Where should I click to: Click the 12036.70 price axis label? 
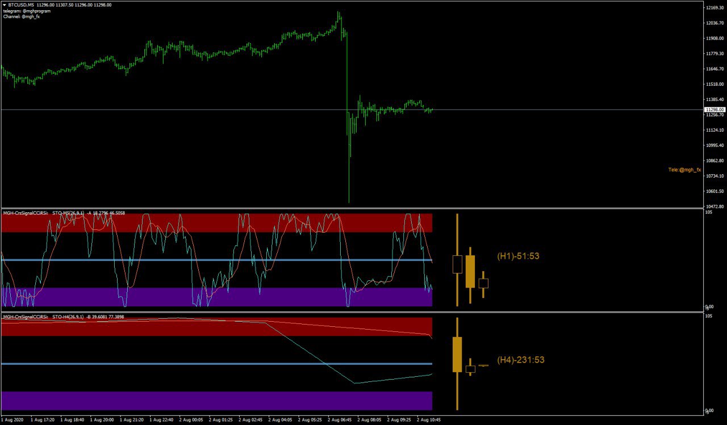714,23
